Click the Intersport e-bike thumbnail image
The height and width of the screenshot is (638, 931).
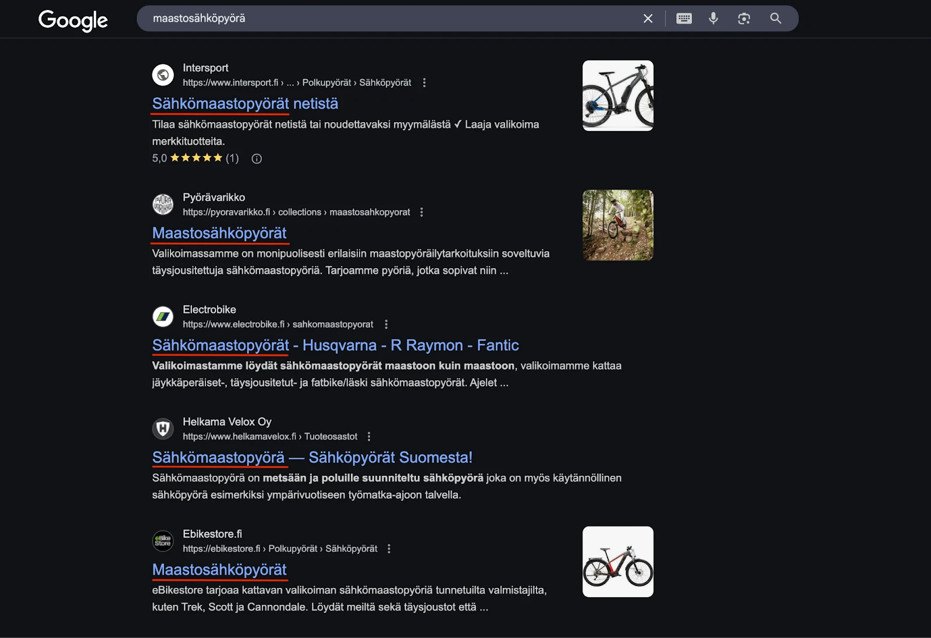click(x=618, y=96)
